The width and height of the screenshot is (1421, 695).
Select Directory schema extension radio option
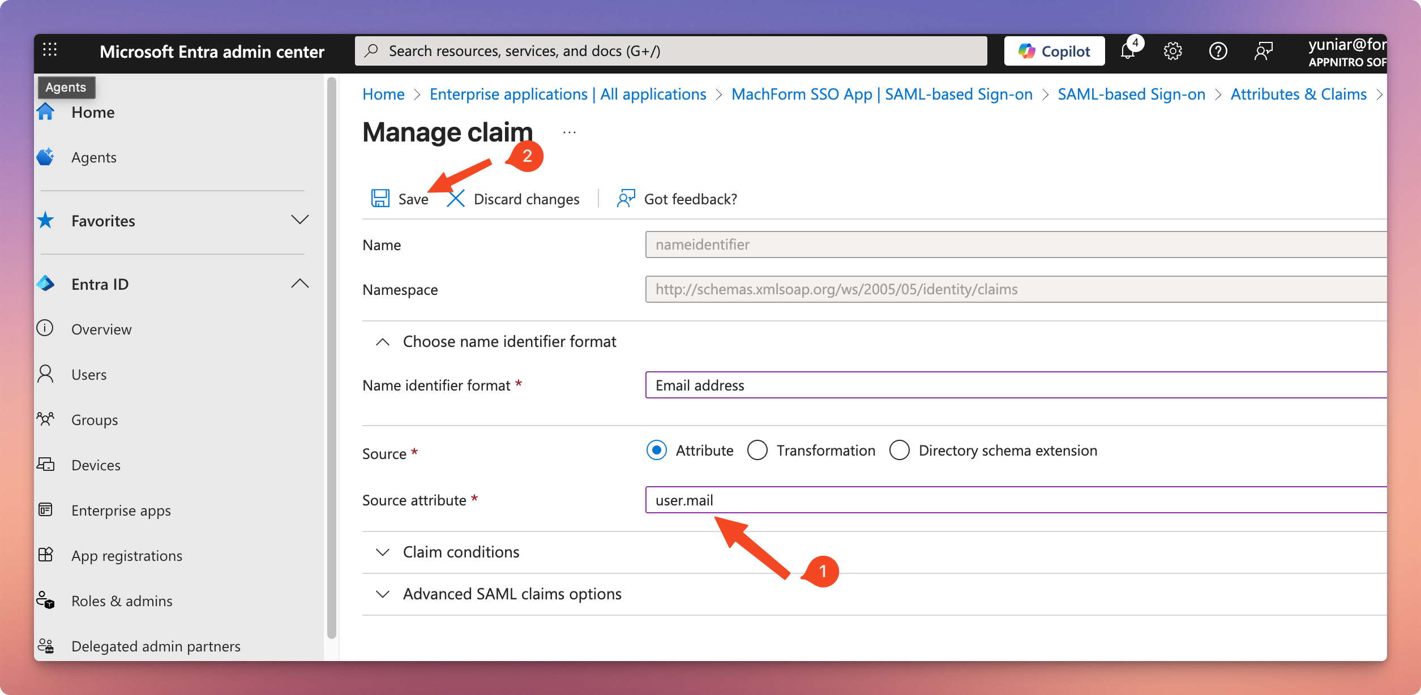pos(900,451)
